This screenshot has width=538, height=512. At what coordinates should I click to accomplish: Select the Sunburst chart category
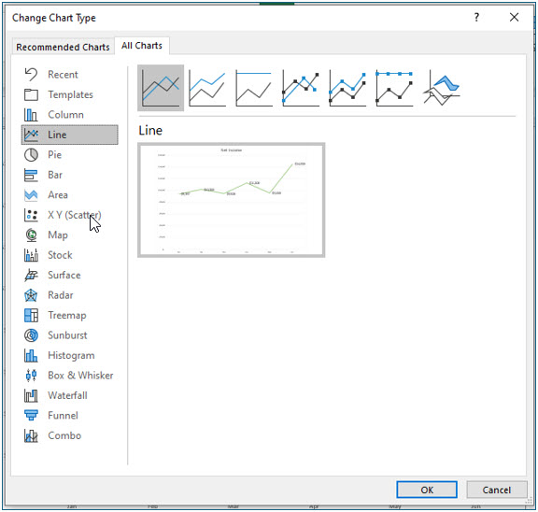pyautogui.click(x=70, y=335)
